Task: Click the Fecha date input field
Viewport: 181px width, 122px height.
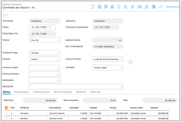Action: click(x=39, y=27)
